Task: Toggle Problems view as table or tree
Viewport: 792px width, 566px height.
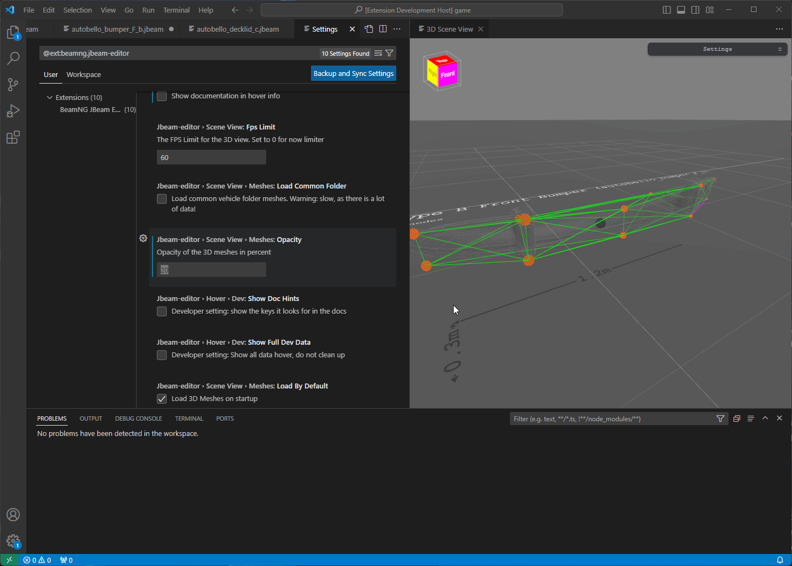Action: click(751, 418)
